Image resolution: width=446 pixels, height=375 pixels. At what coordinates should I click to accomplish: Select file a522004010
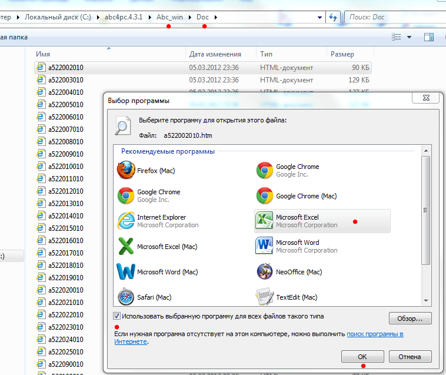click(66, 92)
